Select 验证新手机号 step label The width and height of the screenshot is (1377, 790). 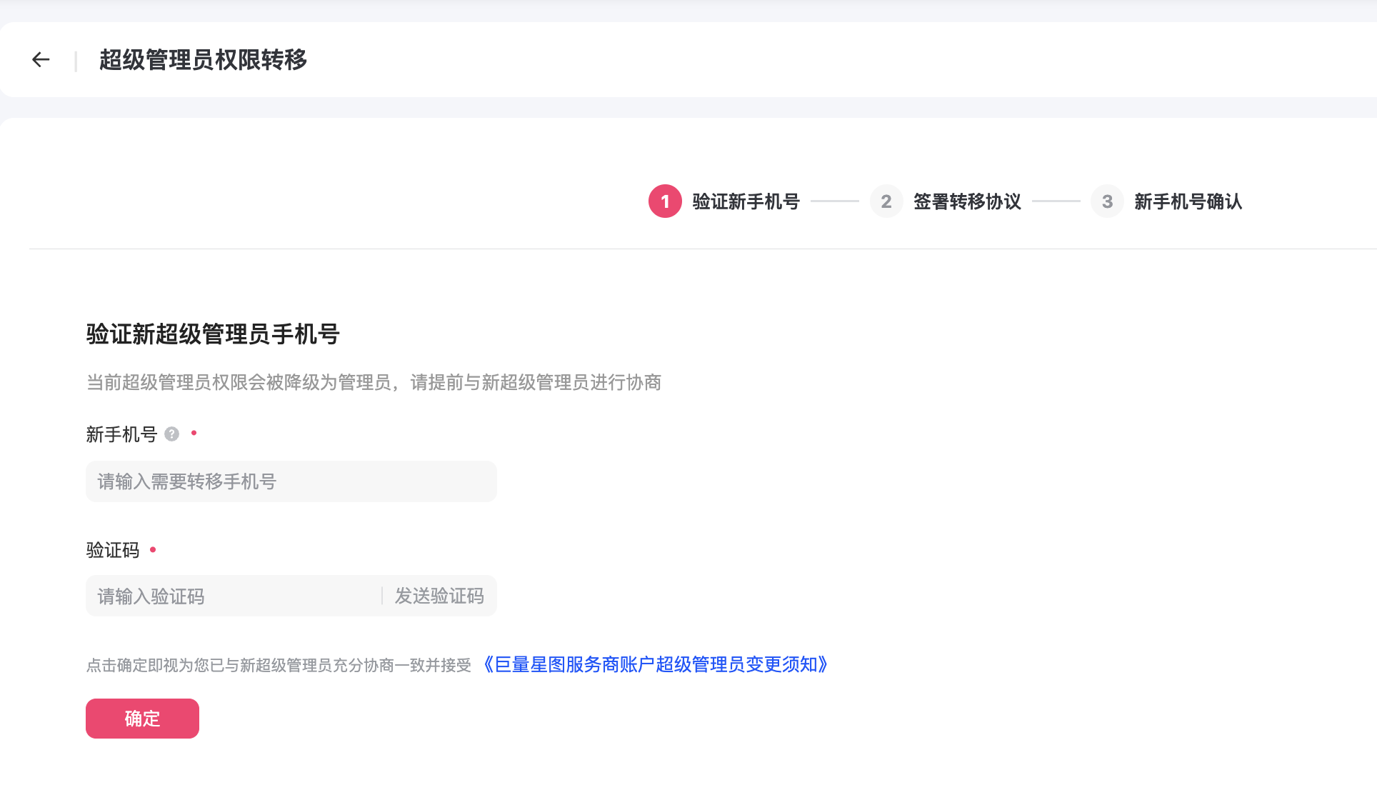(x=746, y=201)
